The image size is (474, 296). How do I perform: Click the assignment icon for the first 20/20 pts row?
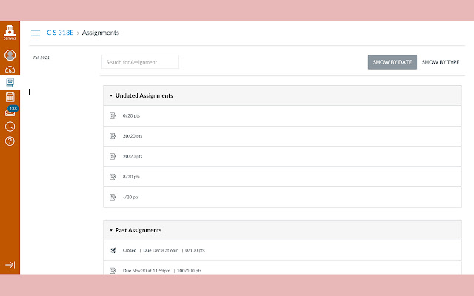[113, 136]
